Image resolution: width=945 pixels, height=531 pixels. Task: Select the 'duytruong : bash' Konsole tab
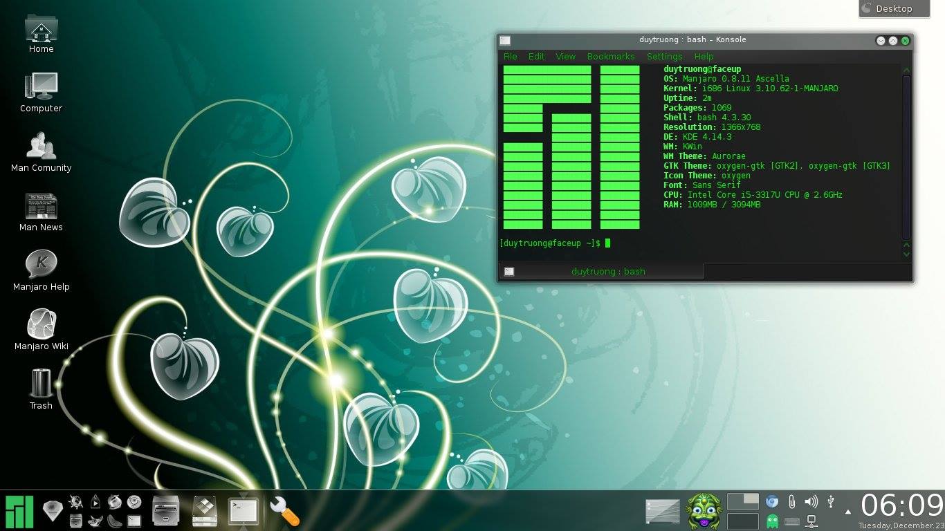(600, 272)
